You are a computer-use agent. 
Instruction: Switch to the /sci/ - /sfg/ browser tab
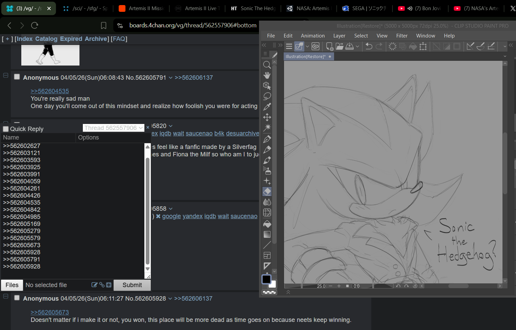pyautogui.click(x=86, y=8)
